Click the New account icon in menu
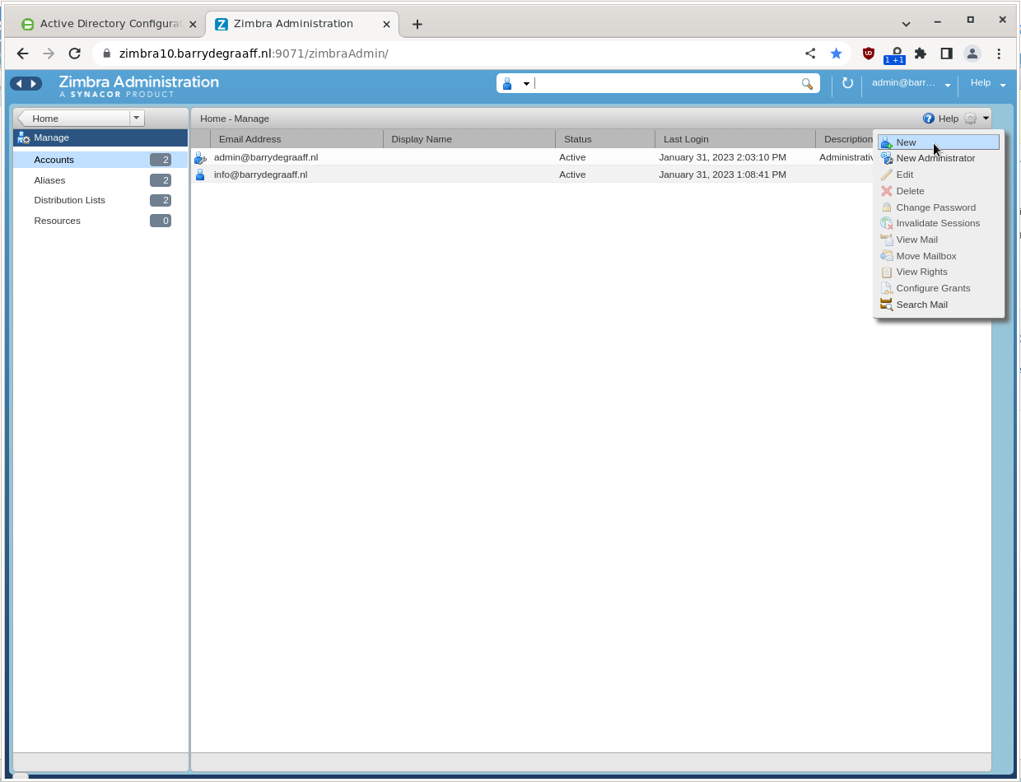Image resolution: width=1021 pixels, height=782 pixels. point(886,142)
